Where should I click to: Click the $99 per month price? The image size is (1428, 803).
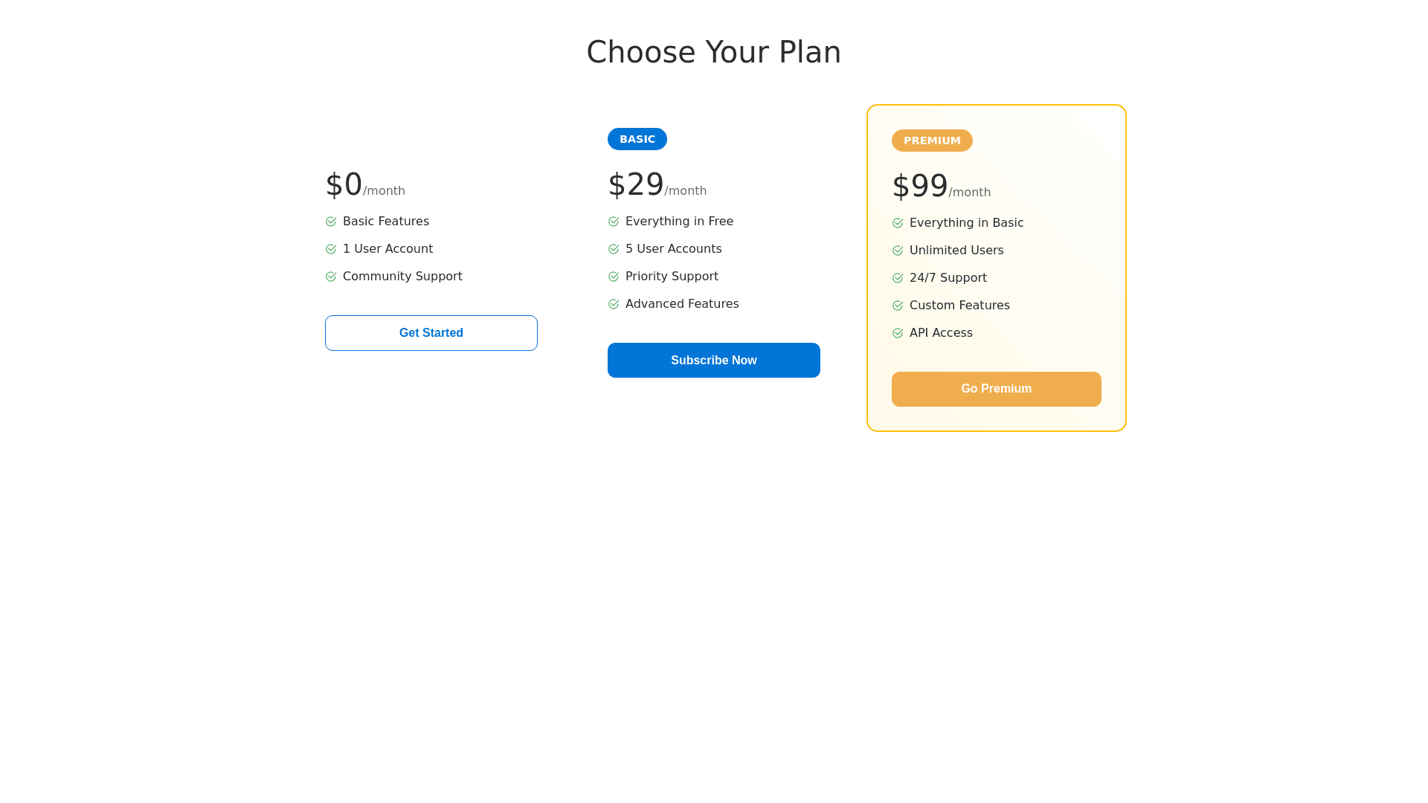click(941, 187)
